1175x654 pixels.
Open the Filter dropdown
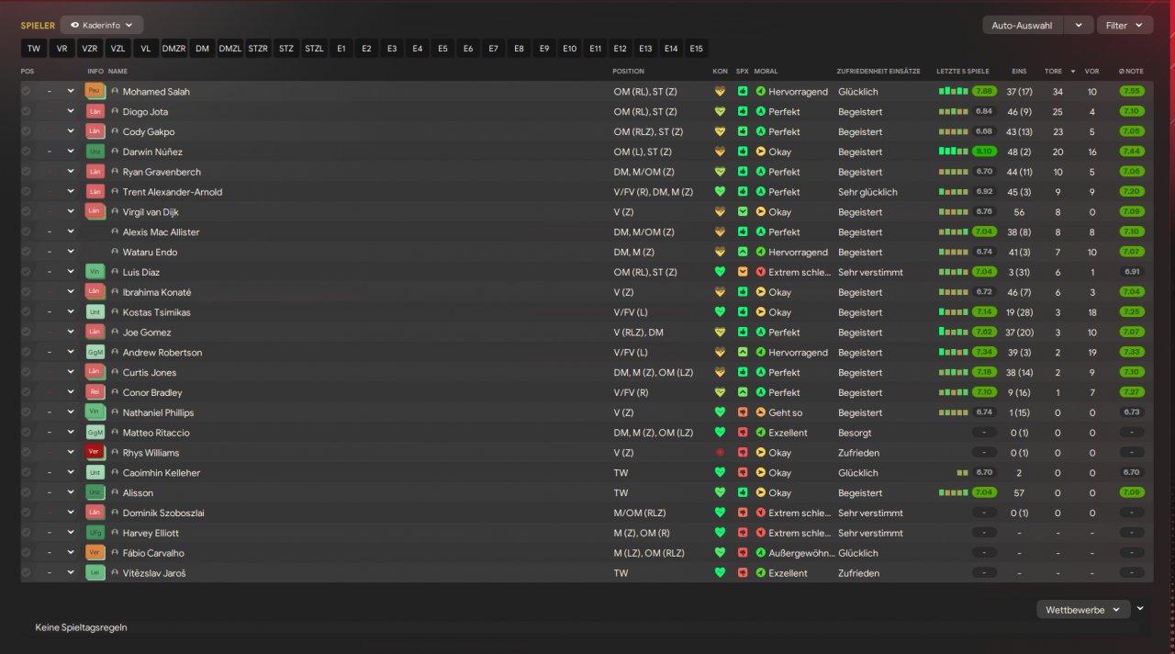[1125, 25]
